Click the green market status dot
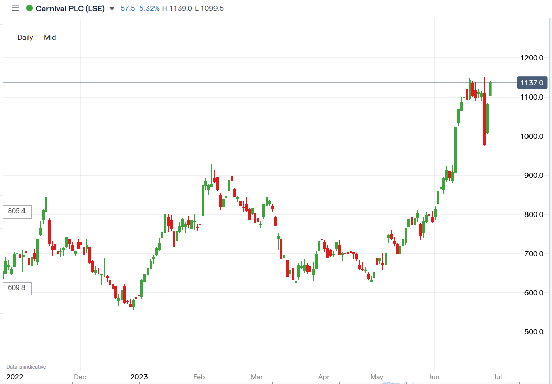 point(29,8)
